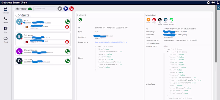Click the conversation id value 54b0ded3
220x100 pixels.
pyautogui.click(x=180, y=41)
